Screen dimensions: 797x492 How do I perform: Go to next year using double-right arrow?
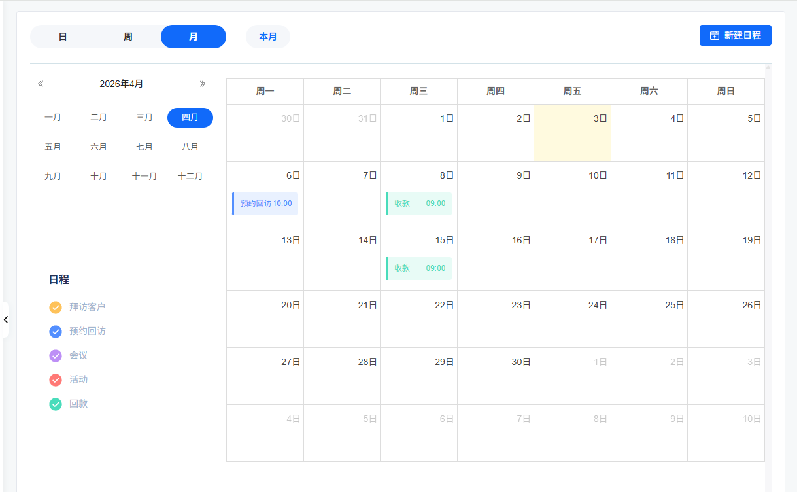203,84
